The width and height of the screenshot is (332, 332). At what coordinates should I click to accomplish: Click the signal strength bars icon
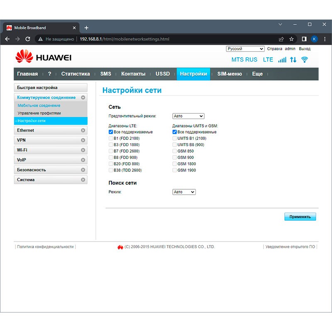pyautogui.click(x=282, y=60)
